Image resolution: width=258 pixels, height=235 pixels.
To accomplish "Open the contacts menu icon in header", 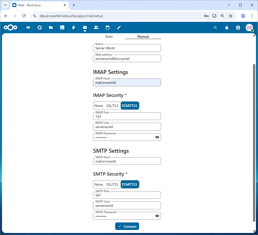I will pyautogui.click(x=238, y=28).
